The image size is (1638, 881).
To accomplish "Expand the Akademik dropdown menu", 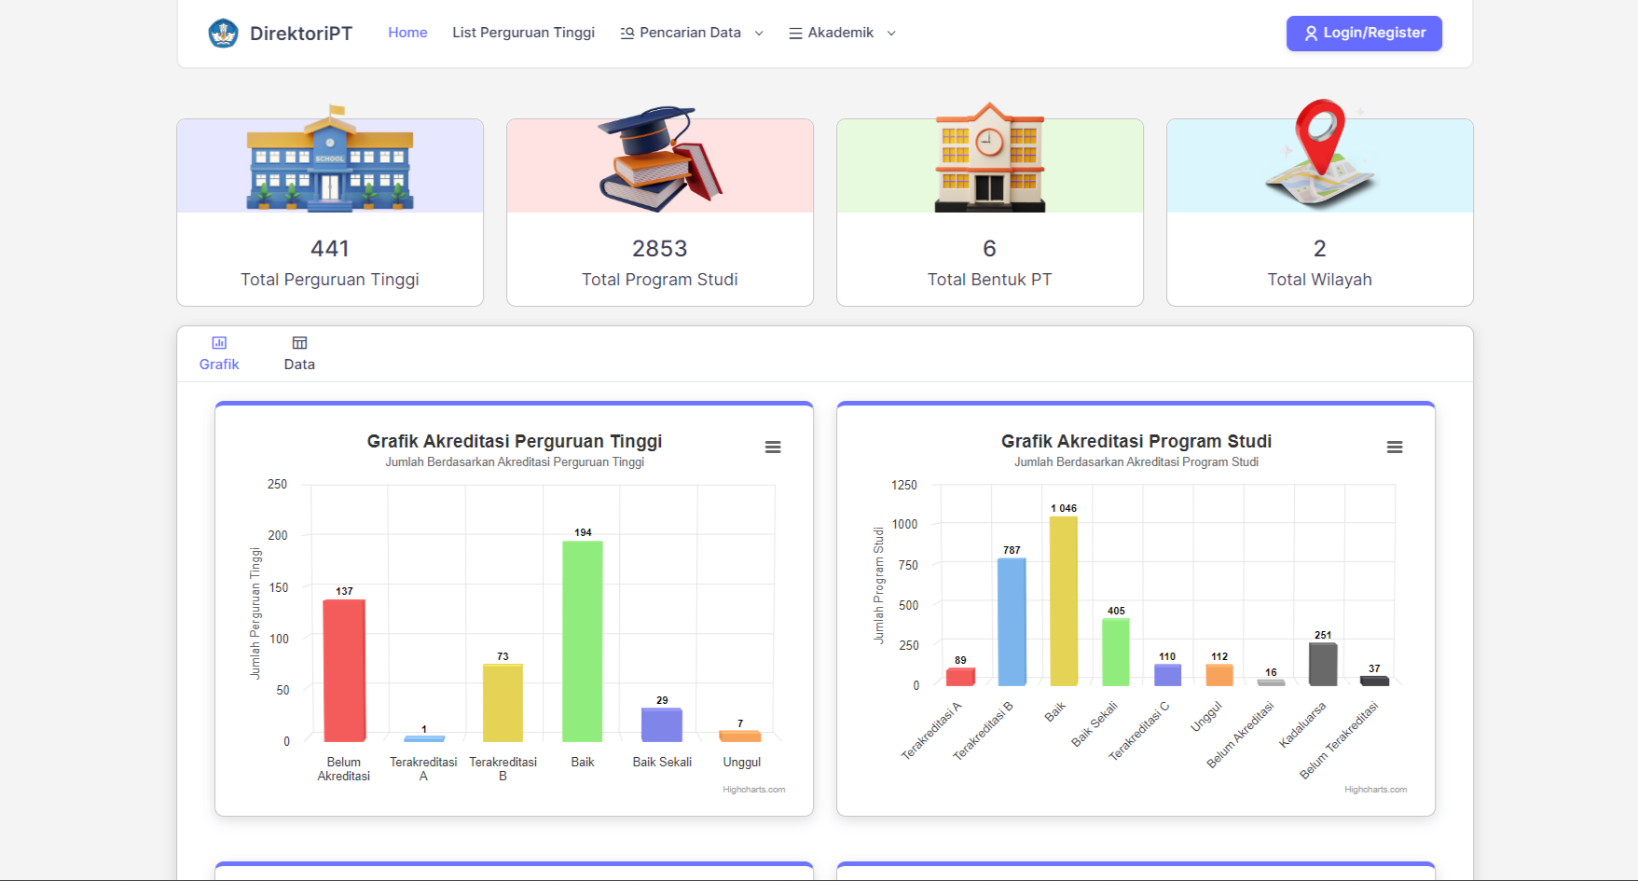I will [842, 33].
